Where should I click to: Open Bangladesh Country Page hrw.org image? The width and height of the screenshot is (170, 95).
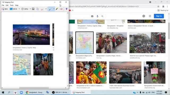(112, 43)
